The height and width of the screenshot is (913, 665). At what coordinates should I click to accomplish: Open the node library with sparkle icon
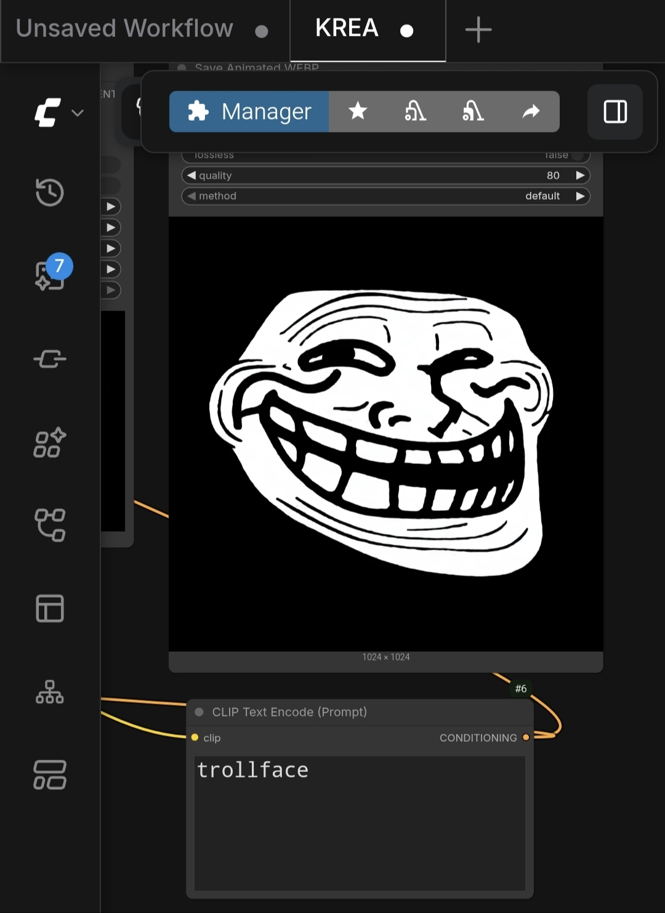click(50, 442)
